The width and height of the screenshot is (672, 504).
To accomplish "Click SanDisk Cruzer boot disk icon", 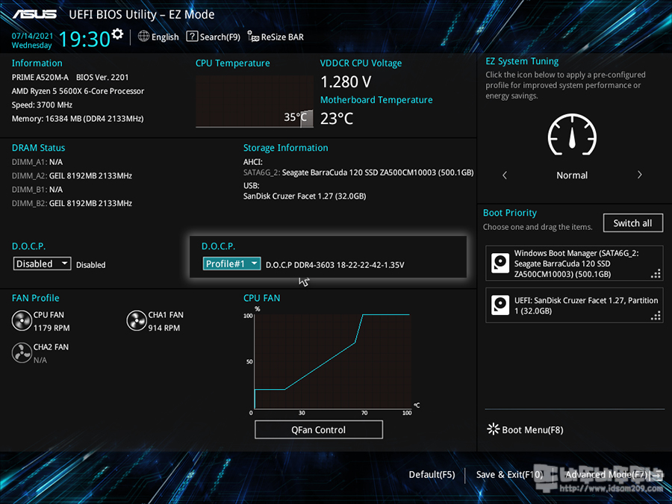I will (500, 305).
